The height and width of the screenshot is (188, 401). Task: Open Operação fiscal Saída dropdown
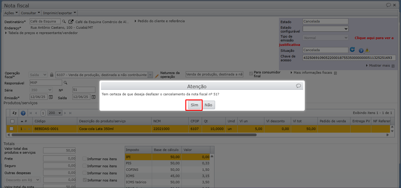click(x=38, y=75)
